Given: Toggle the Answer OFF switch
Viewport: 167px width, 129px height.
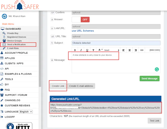Looking at the screenshot, I should (x=81, y=19).
